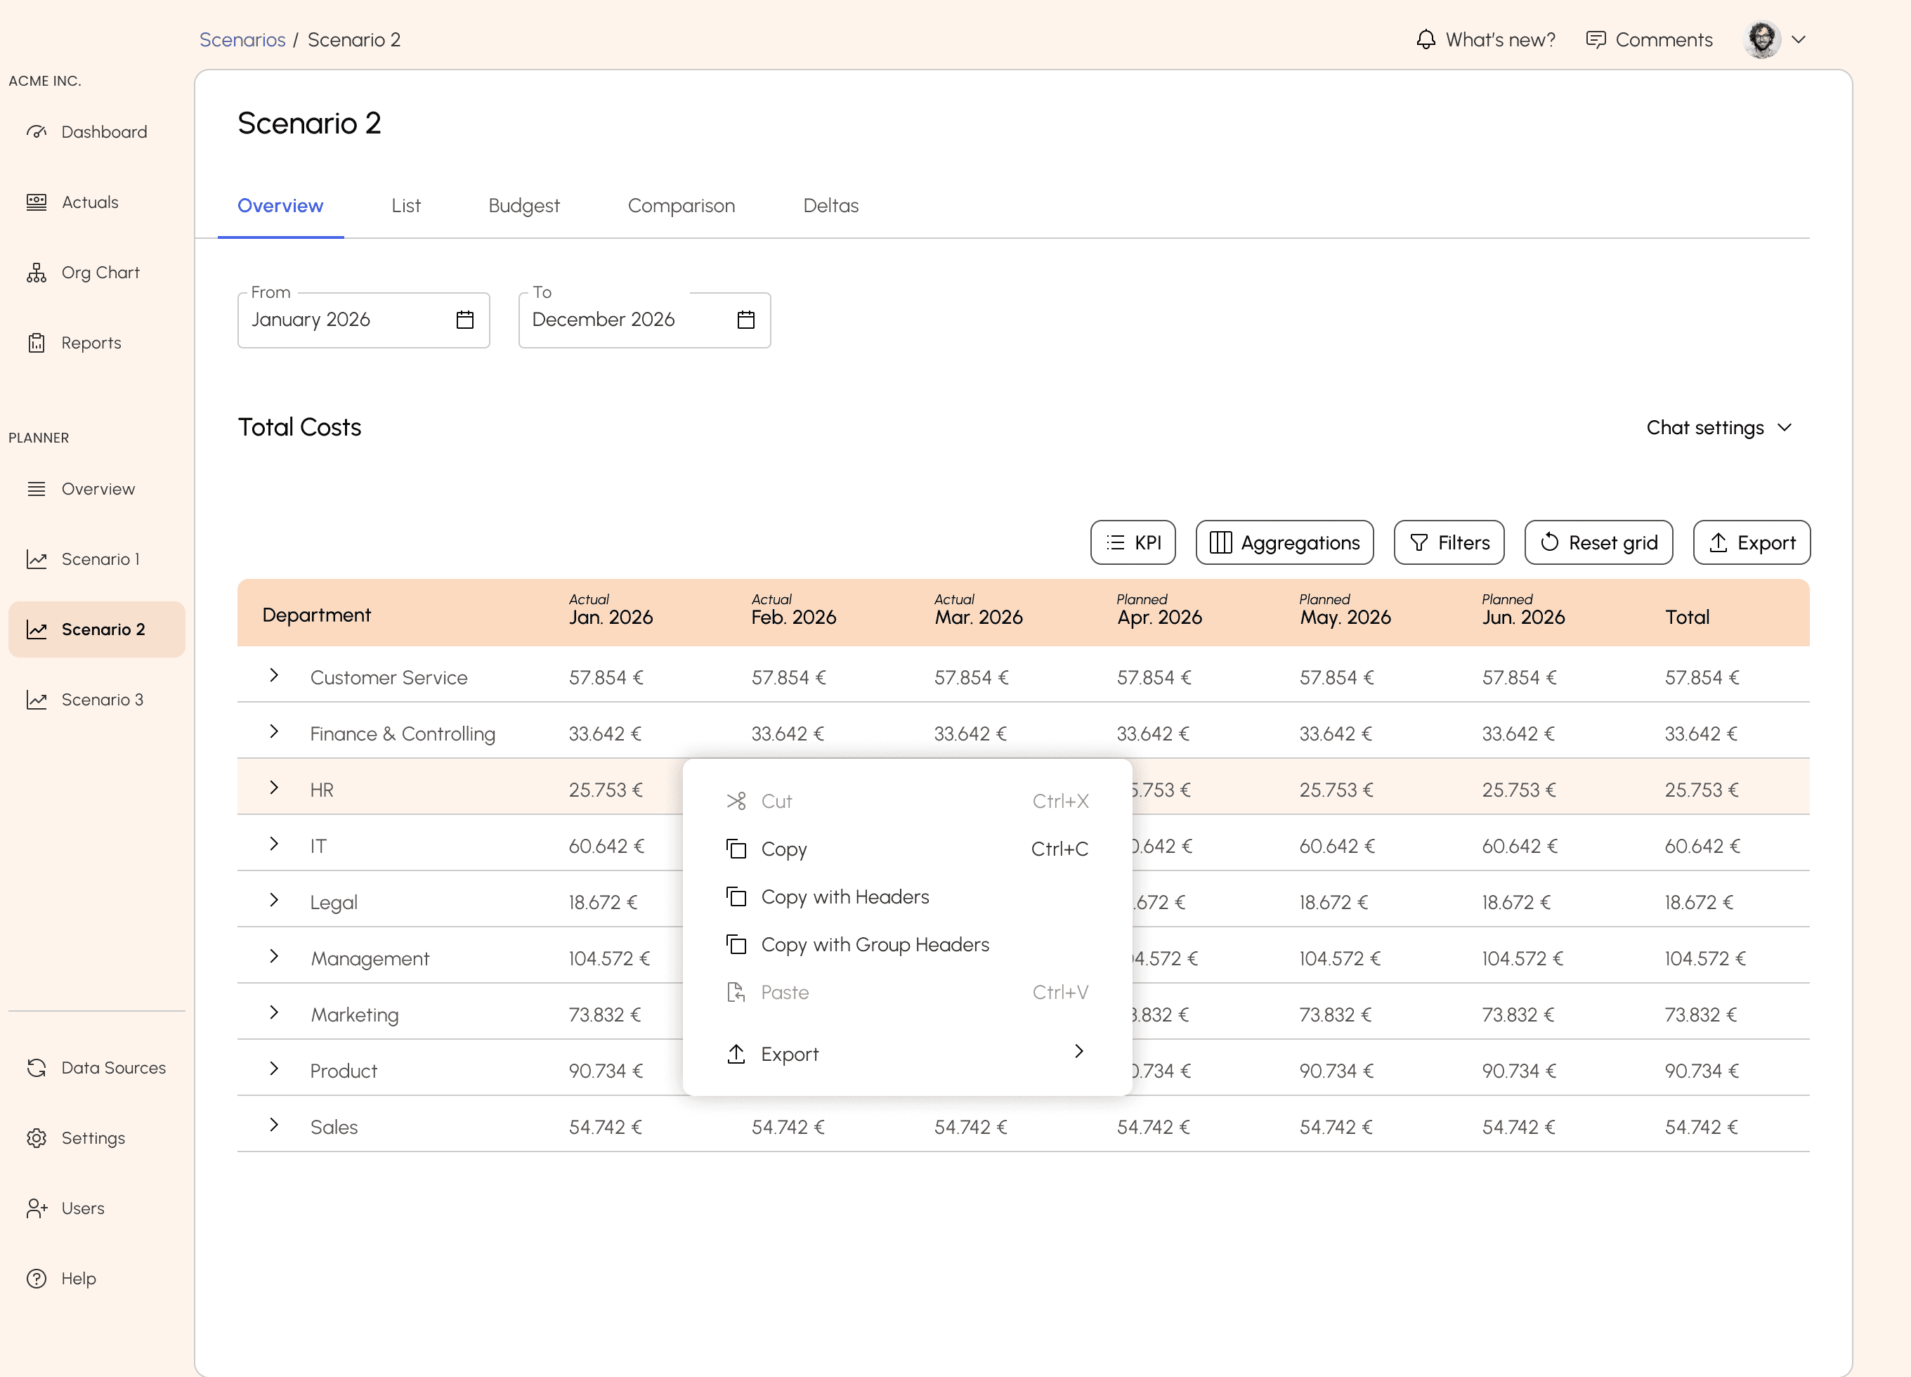Viewport: 1911px width, 1377px height.
Task: Open the calendar picker for January 2026
Action: click(x=464, y=320)
